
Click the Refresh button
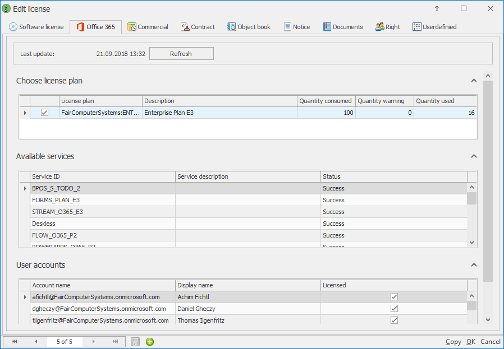point(181,54)
